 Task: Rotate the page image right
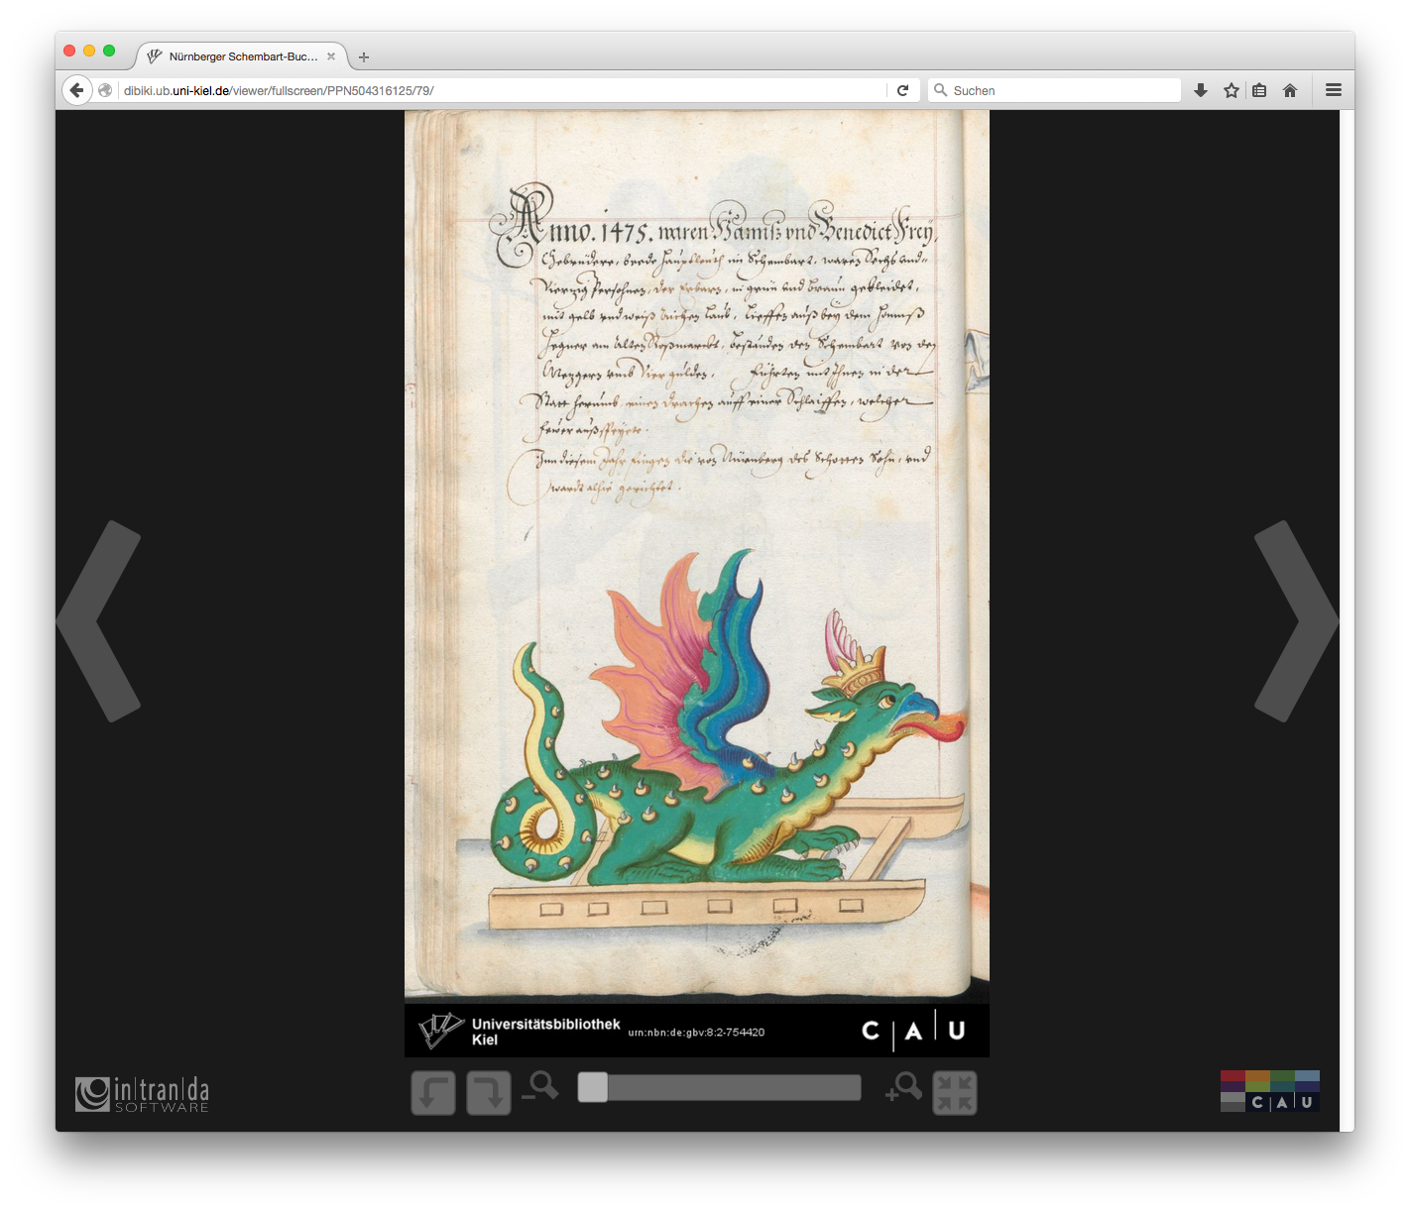coord(489,1093)
